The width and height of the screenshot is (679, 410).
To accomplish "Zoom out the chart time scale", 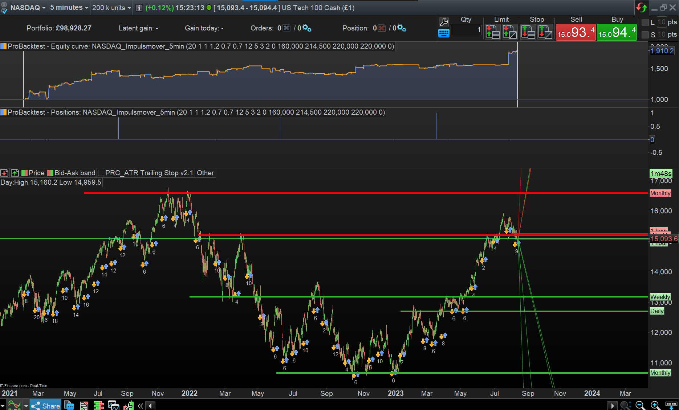I will [x=640, y=405].
